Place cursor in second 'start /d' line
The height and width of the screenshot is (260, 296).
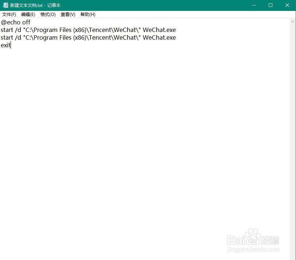(88, 37)
